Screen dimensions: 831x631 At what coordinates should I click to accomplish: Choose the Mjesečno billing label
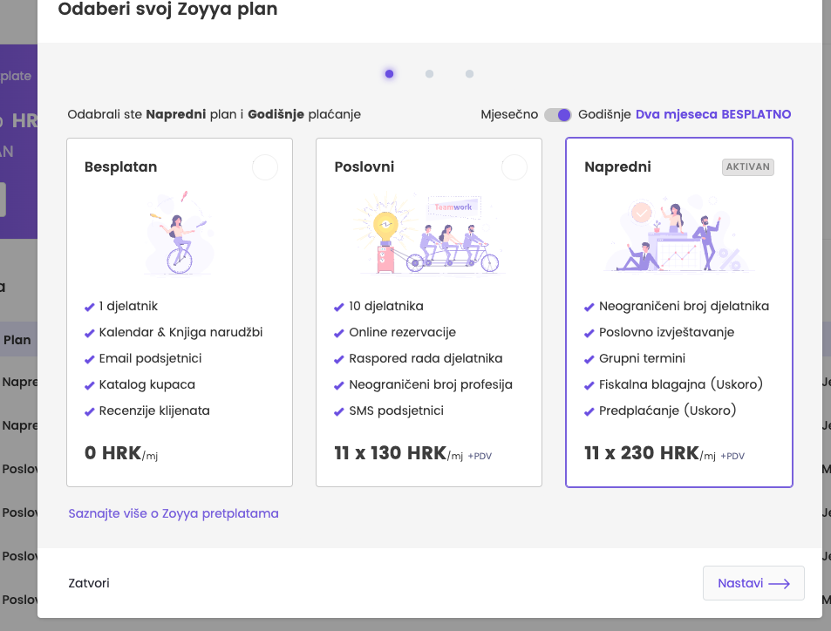tap(509, 115)
